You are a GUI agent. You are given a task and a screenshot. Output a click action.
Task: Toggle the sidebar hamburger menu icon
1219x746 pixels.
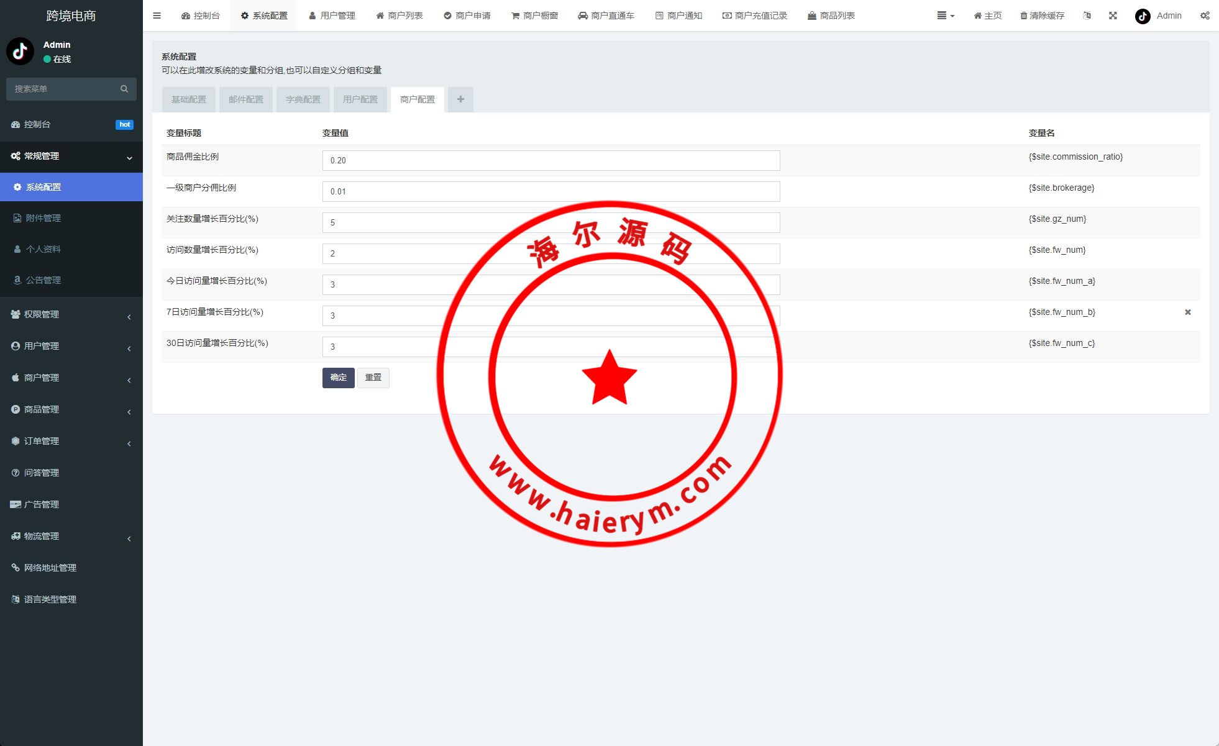[157, 16]
